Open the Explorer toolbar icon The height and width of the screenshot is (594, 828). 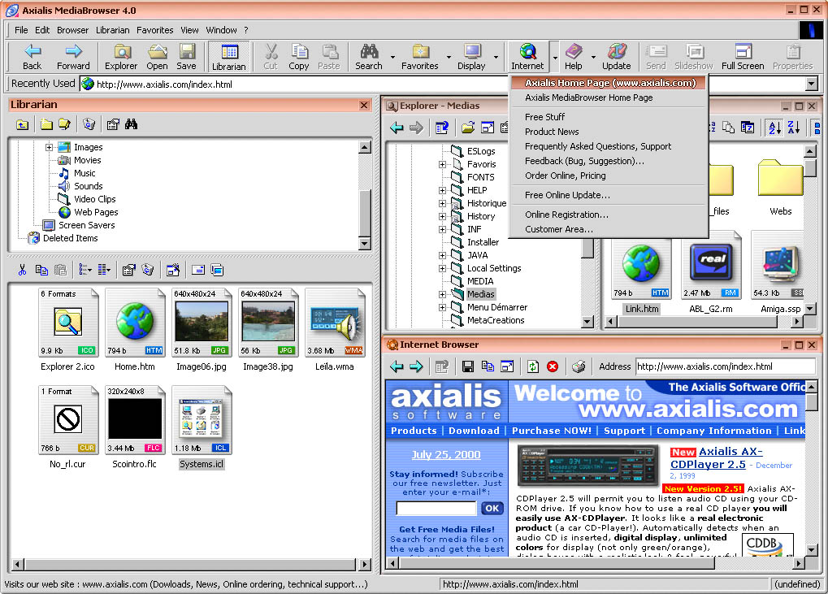click(x=121, y=57)
